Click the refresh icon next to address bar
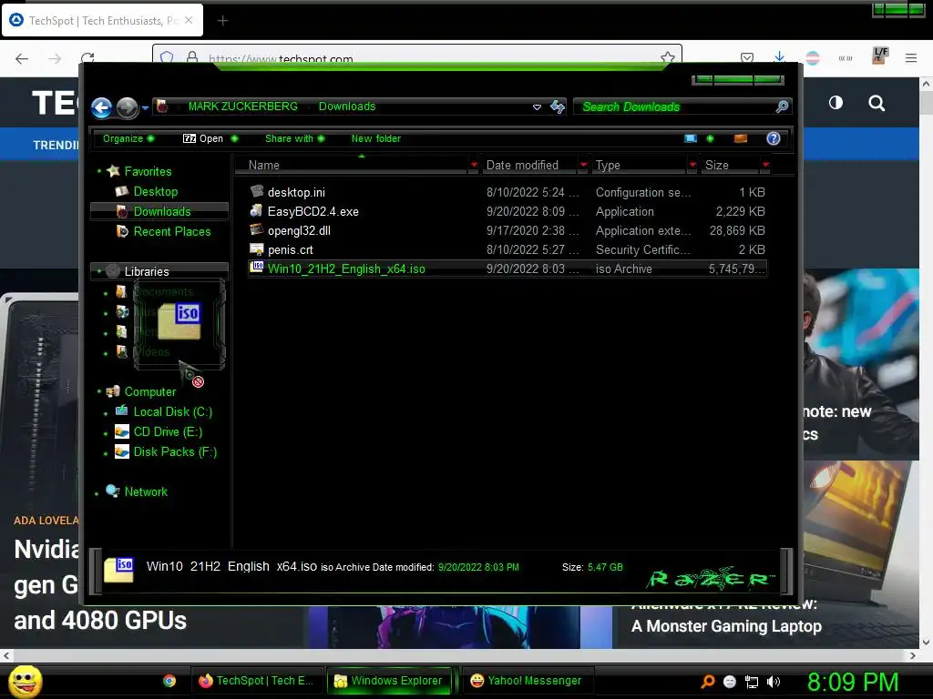 (x=557, y=106)
